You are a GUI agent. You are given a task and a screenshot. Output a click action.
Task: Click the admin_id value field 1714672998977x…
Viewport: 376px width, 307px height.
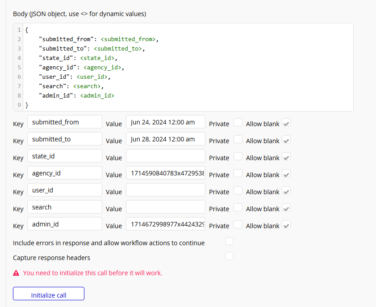coord(166,224)
